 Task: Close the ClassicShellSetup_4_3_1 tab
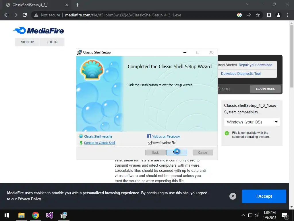point(67,5)
